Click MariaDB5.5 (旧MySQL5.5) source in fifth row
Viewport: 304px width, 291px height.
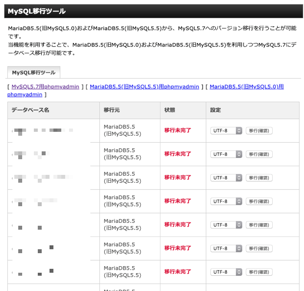pyautogui.click(x=122, y=224)
